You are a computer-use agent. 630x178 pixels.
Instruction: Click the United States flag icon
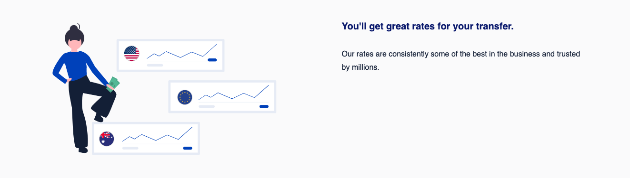click(x=131, y=53)
